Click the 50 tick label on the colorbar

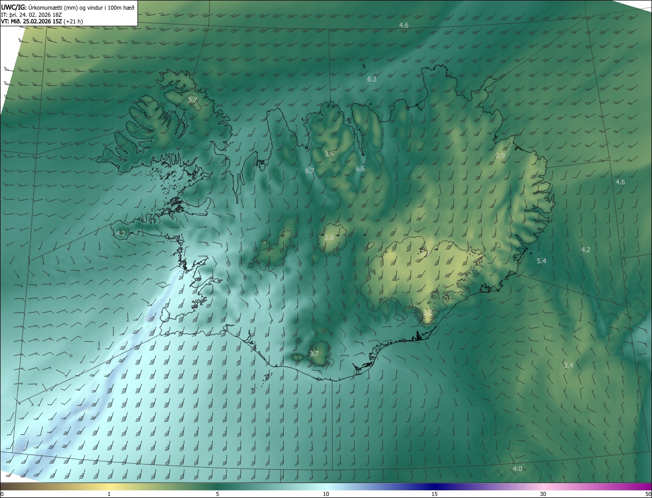coord(648,494)
